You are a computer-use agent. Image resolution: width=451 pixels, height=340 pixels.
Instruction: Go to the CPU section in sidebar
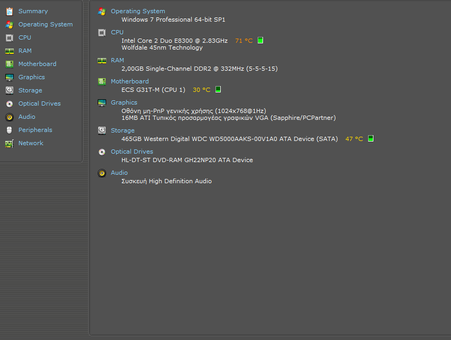[x=25, y=37]
